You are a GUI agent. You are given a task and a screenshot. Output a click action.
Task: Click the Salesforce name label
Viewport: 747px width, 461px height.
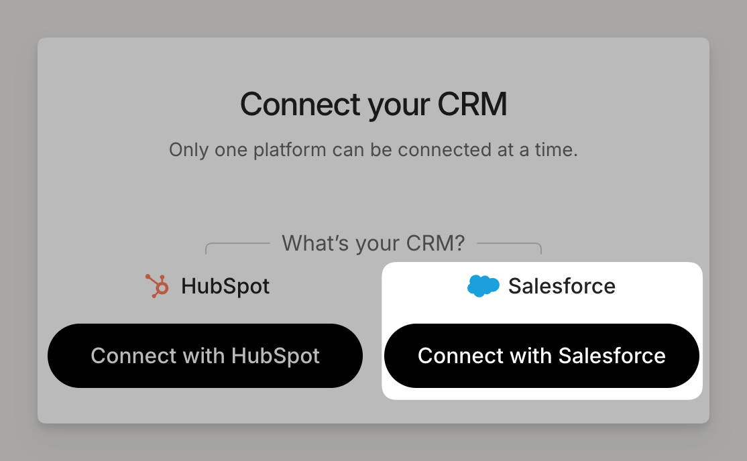(x=561, y=286)
